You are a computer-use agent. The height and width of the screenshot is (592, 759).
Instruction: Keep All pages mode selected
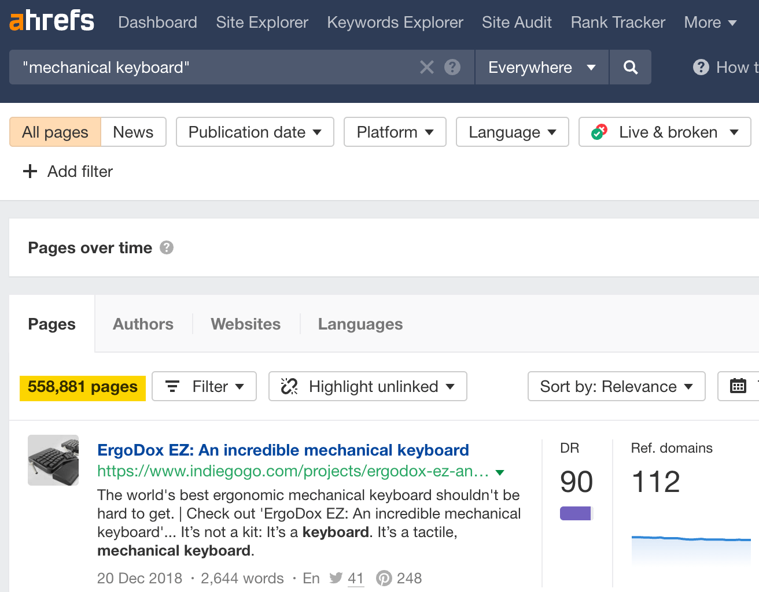click(x=54, y=132)
